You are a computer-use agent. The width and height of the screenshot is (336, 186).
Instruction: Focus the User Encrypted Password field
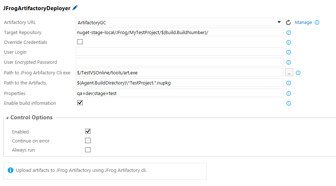pos(179,62)
